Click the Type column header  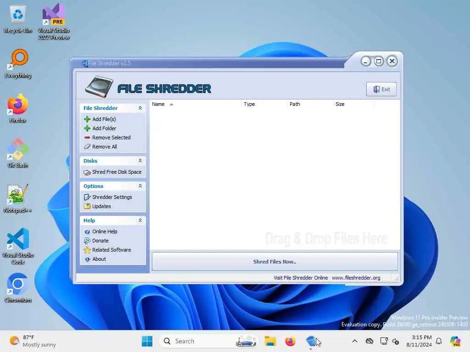pos(264,104)
